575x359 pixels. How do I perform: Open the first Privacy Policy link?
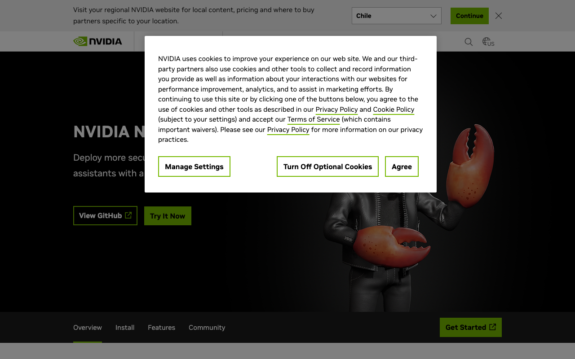point(336,109)
